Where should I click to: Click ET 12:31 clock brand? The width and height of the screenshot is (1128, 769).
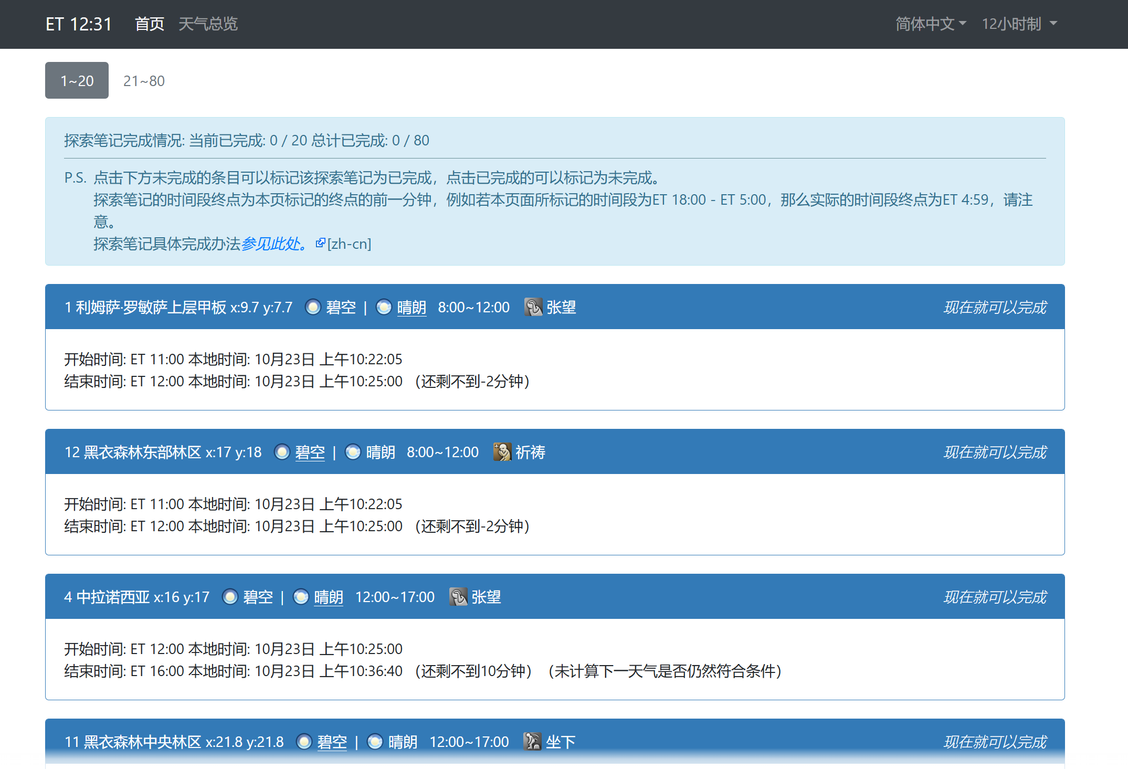[79, 24]
